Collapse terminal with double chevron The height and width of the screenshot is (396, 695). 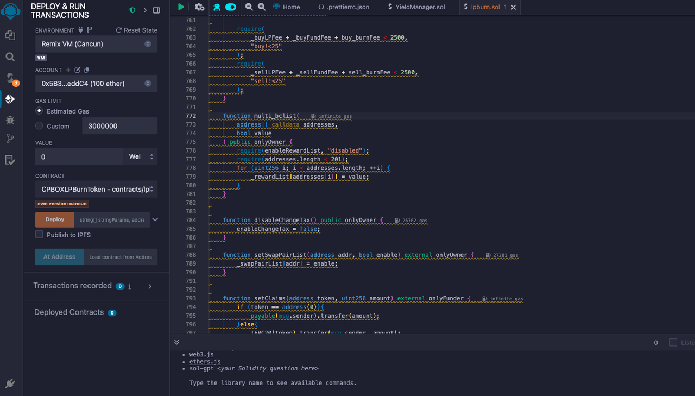tap(176, 342)
